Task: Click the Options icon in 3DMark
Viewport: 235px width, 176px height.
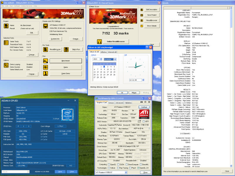Action: 6,65
